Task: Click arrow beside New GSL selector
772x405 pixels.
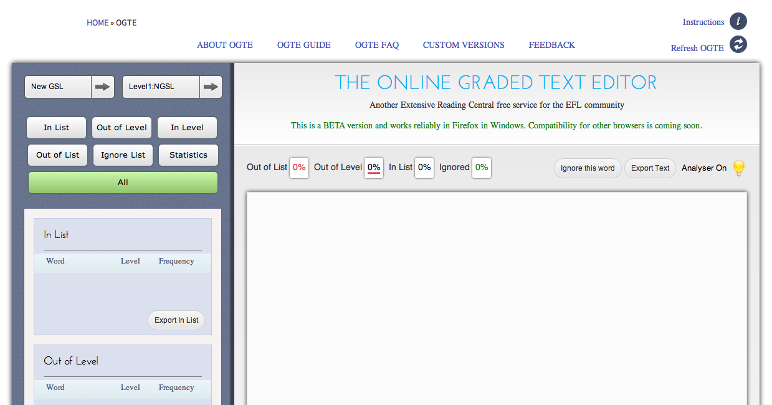Action: click(103, 87)
